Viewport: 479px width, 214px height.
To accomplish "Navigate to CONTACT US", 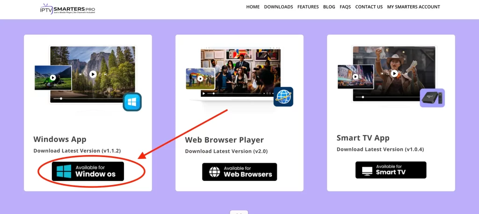I will (x=369, y=7).
